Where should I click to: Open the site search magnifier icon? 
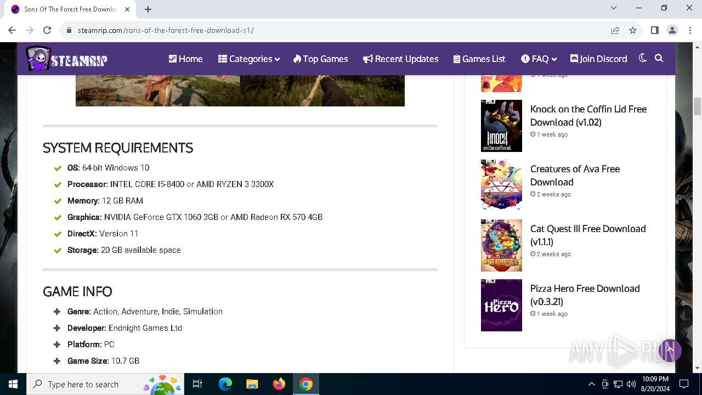(x=659, y=58)
